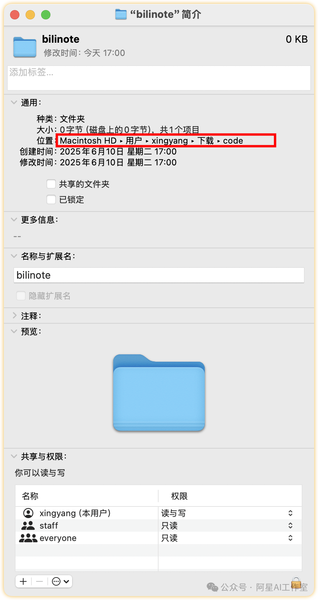Screen dimensions: 318x600
Task: Add a user with the plus button
Action: point(23,581)
